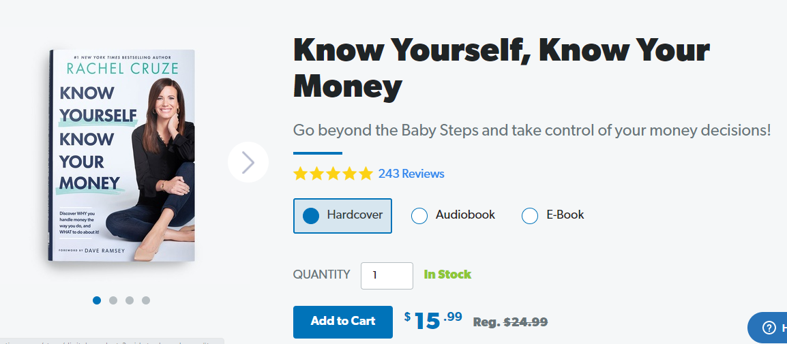Click the next image arrow chevron
Screen dimensions: 787x344
(248, 162)
